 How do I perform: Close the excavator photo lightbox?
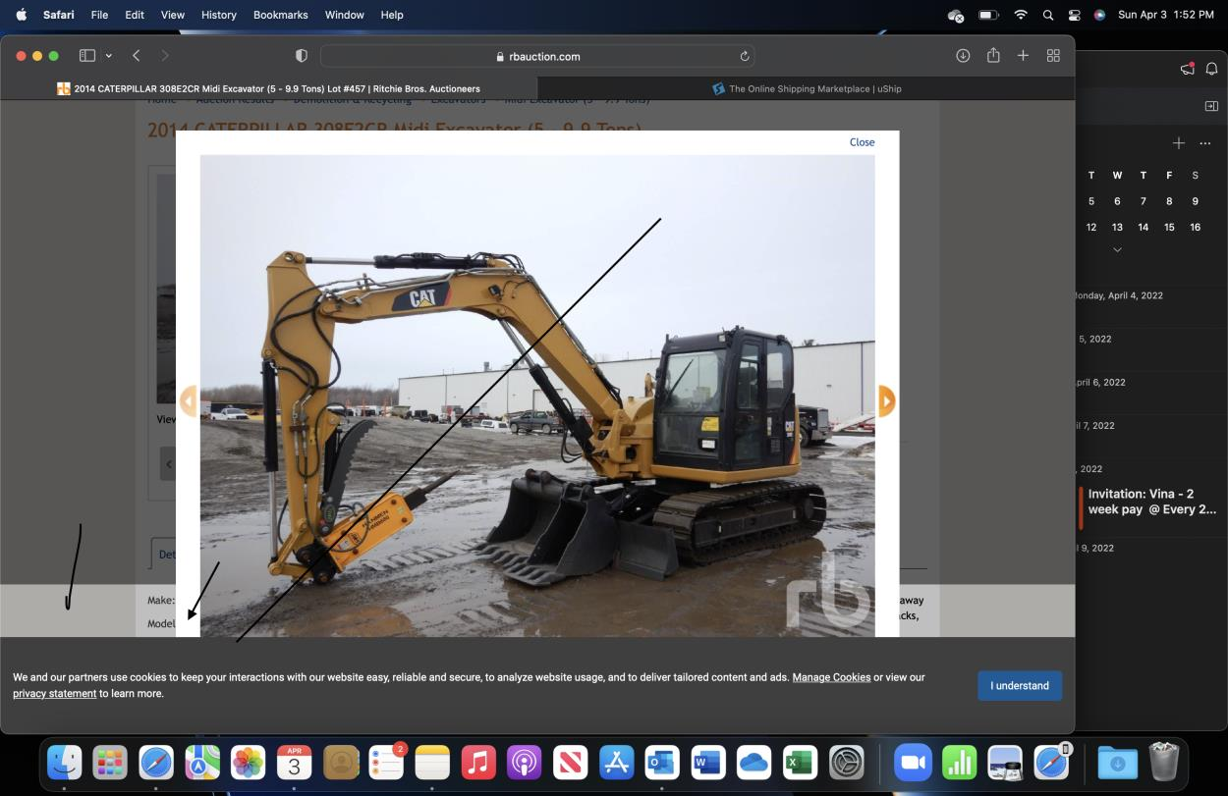tap(862, 142)
